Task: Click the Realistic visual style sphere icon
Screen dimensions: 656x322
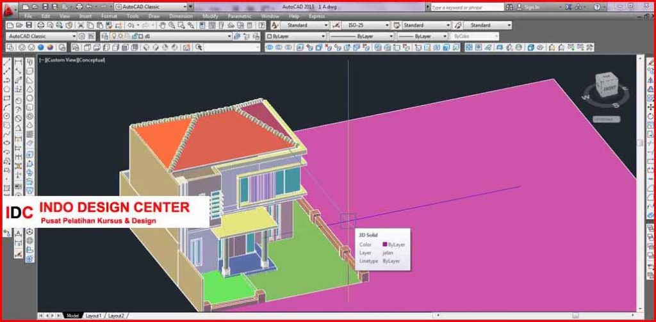Action: point(41,47)
